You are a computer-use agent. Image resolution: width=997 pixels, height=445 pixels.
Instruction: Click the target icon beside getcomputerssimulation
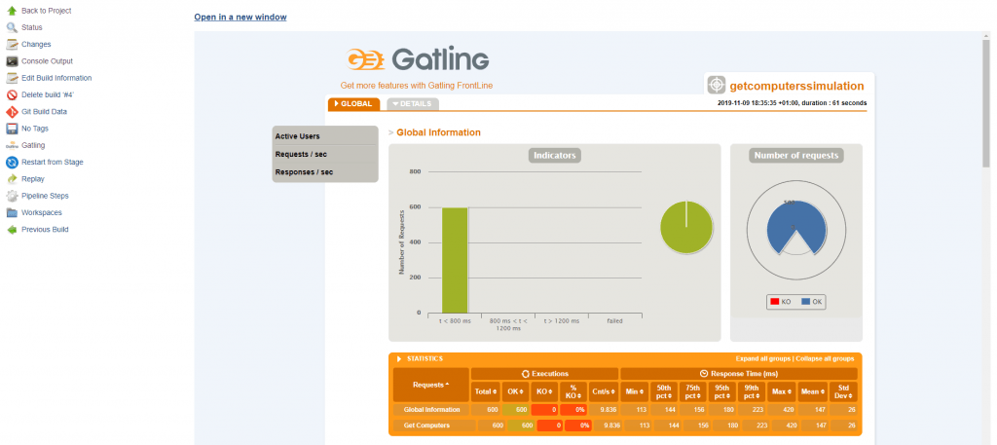(717, 85)
